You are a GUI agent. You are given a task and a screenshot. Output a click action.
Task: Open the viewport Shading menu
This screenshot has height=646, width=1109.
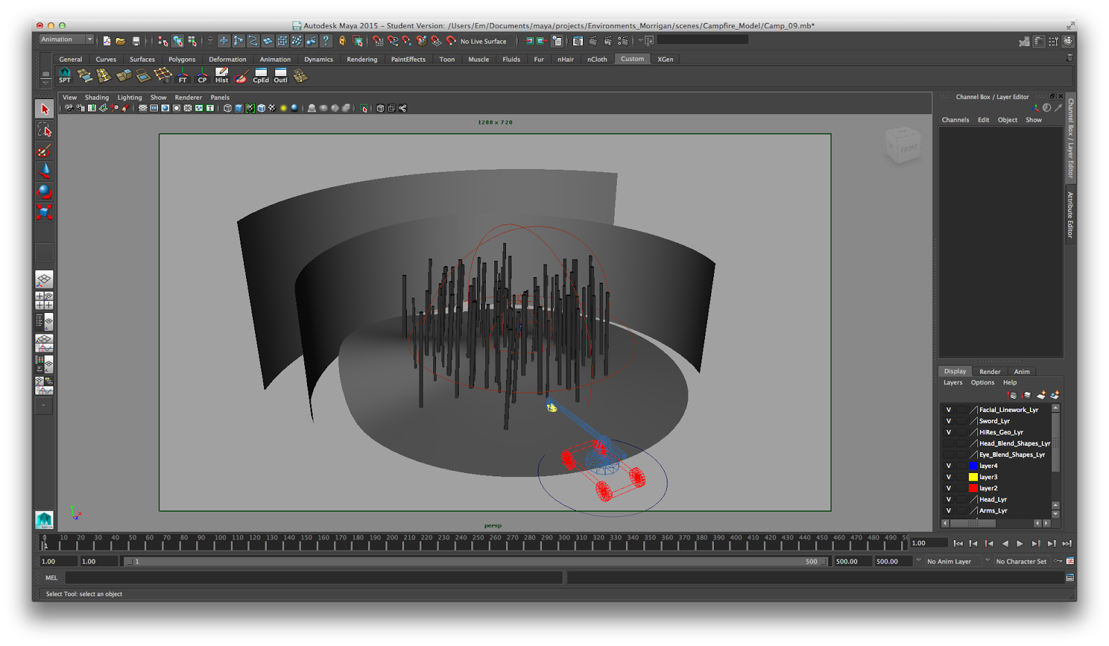(96, 98)
